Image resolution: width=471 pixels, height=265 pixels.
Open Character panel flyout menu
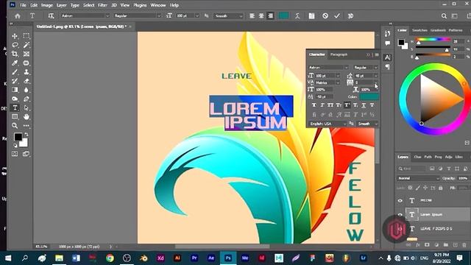pos(377,54)
